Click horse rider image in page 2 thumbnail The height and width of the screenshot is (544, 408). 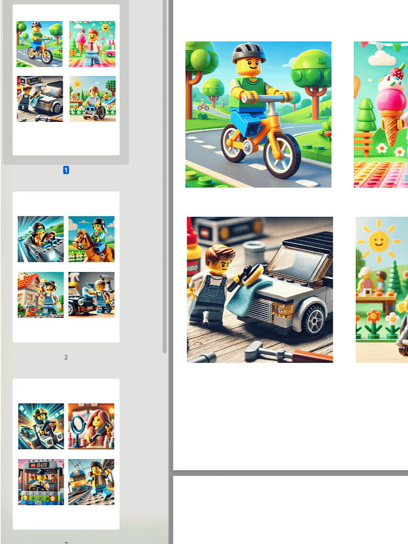(x=92, y=239)
